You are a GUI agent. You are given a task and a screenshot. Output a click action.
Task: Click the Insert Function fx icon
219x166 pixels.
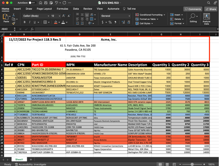pyautogui.click(x=32, y=29)
